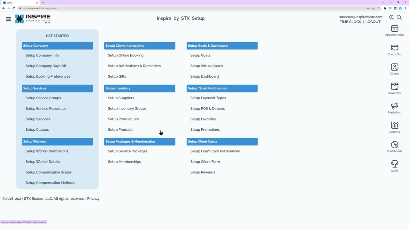Open Setup Service Packages
This screenshot has width=409, height=230.
tap(127, 151)
